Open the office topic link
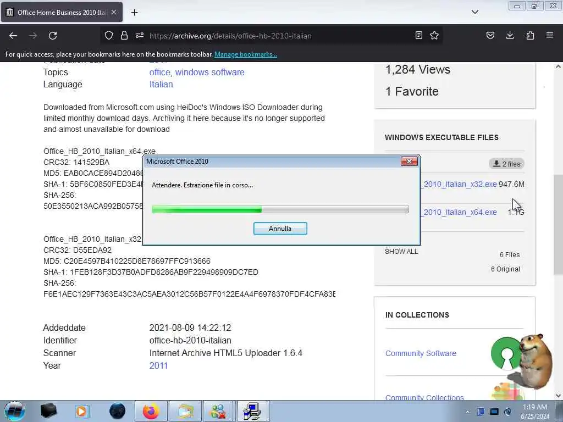 click(160, 72)
